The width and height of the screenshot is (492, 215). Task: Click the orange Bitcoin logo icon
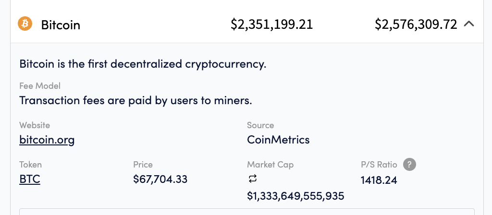(x=25, y=24)
